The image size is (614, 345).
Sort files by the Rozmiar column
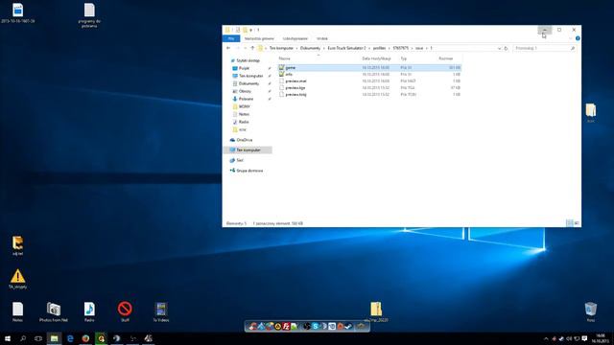(445, 58)
